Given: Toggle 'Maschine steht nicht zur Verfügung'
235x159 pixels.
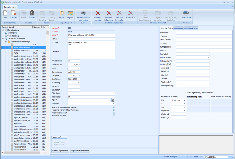Looking at the screenshot, I should (x=114, y=110).
